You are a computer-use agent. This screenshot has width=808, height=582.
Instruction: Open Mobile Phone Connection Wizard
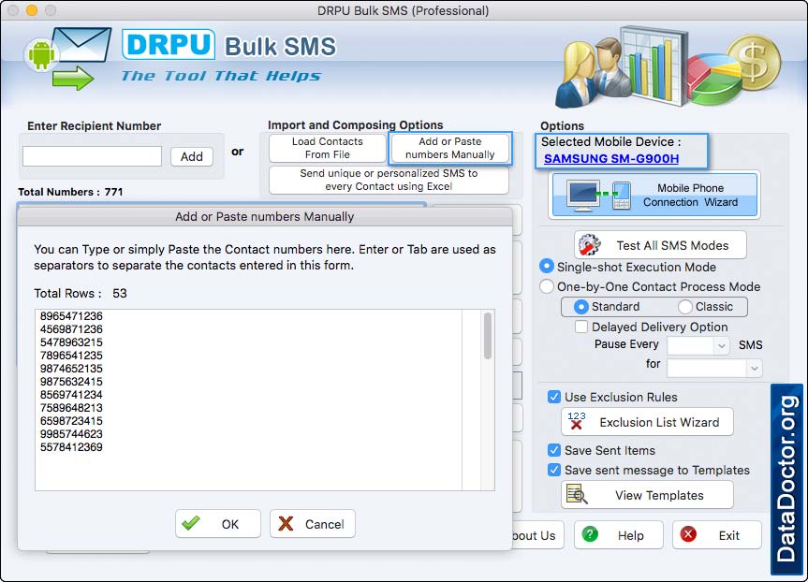[x=654, y=195]
